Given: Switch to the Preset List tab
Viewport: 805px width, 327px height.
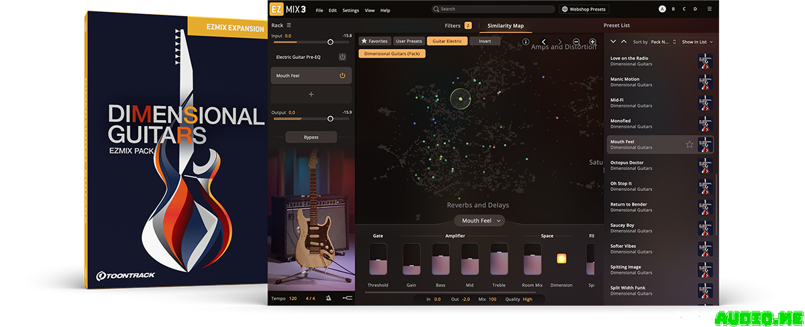Looking at the screenshot, I should (x=616, y=25).
